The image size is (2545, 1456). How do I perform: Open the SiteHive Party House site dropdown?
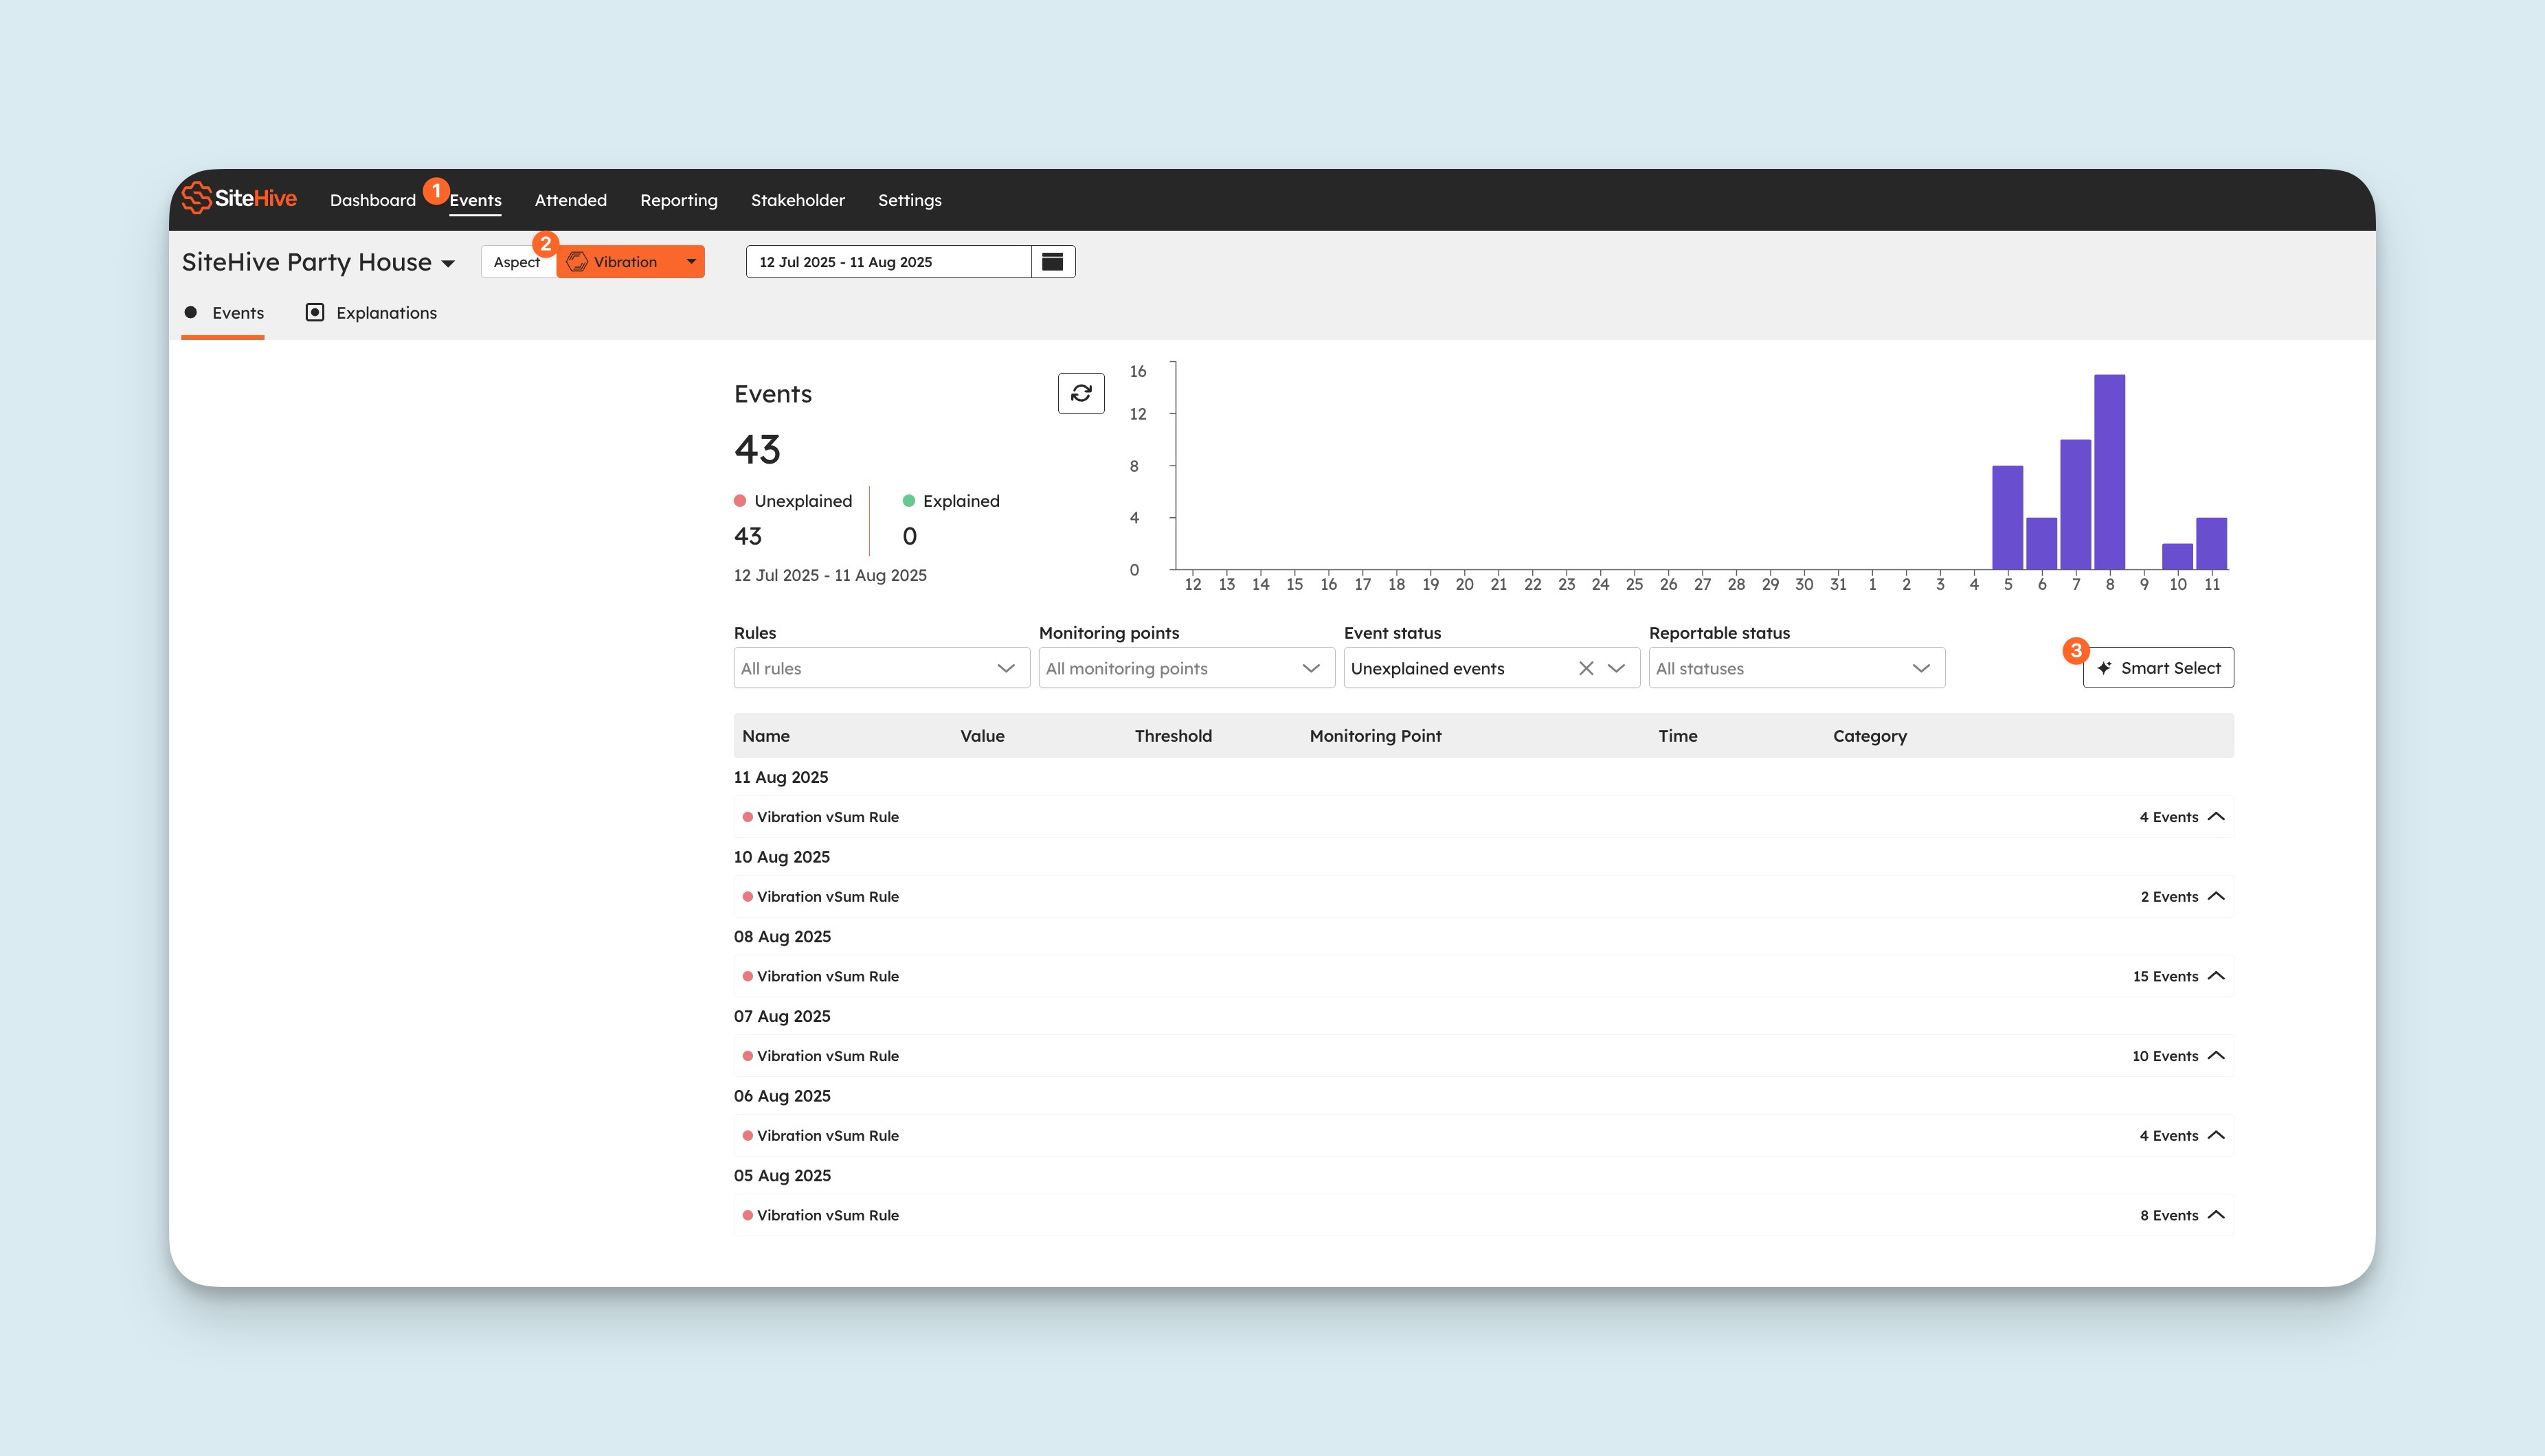point(318,262)
